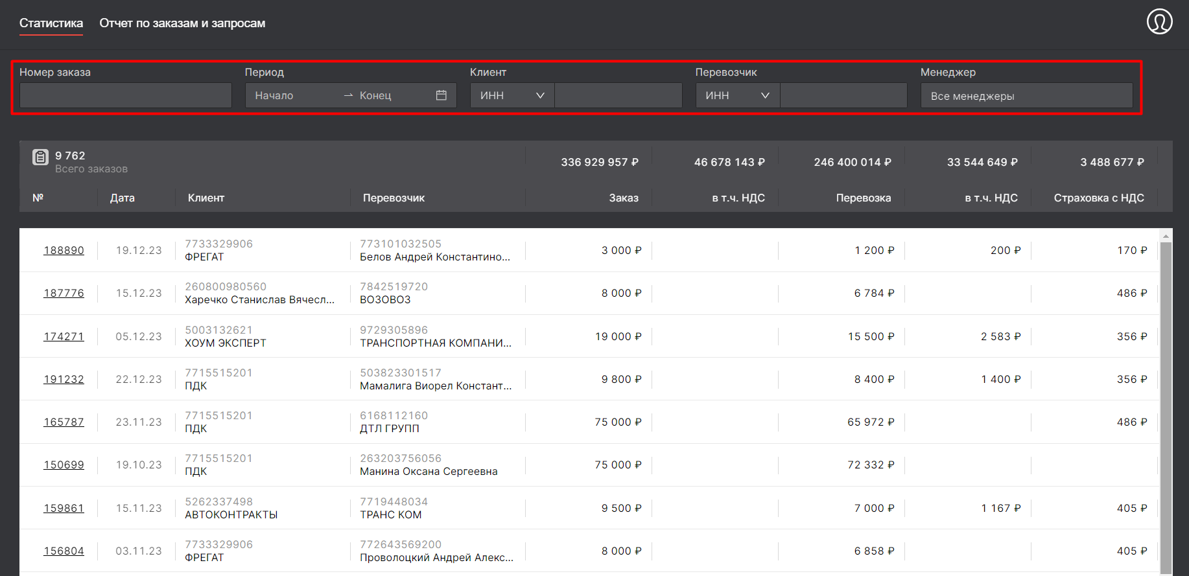The width and height of the screenshot is (1189, 576).
Task: Click the Клиент column header in table
Action: click(206, 198)
